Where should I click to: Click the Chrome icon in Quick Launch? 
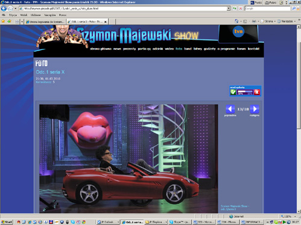click(84, 222)
